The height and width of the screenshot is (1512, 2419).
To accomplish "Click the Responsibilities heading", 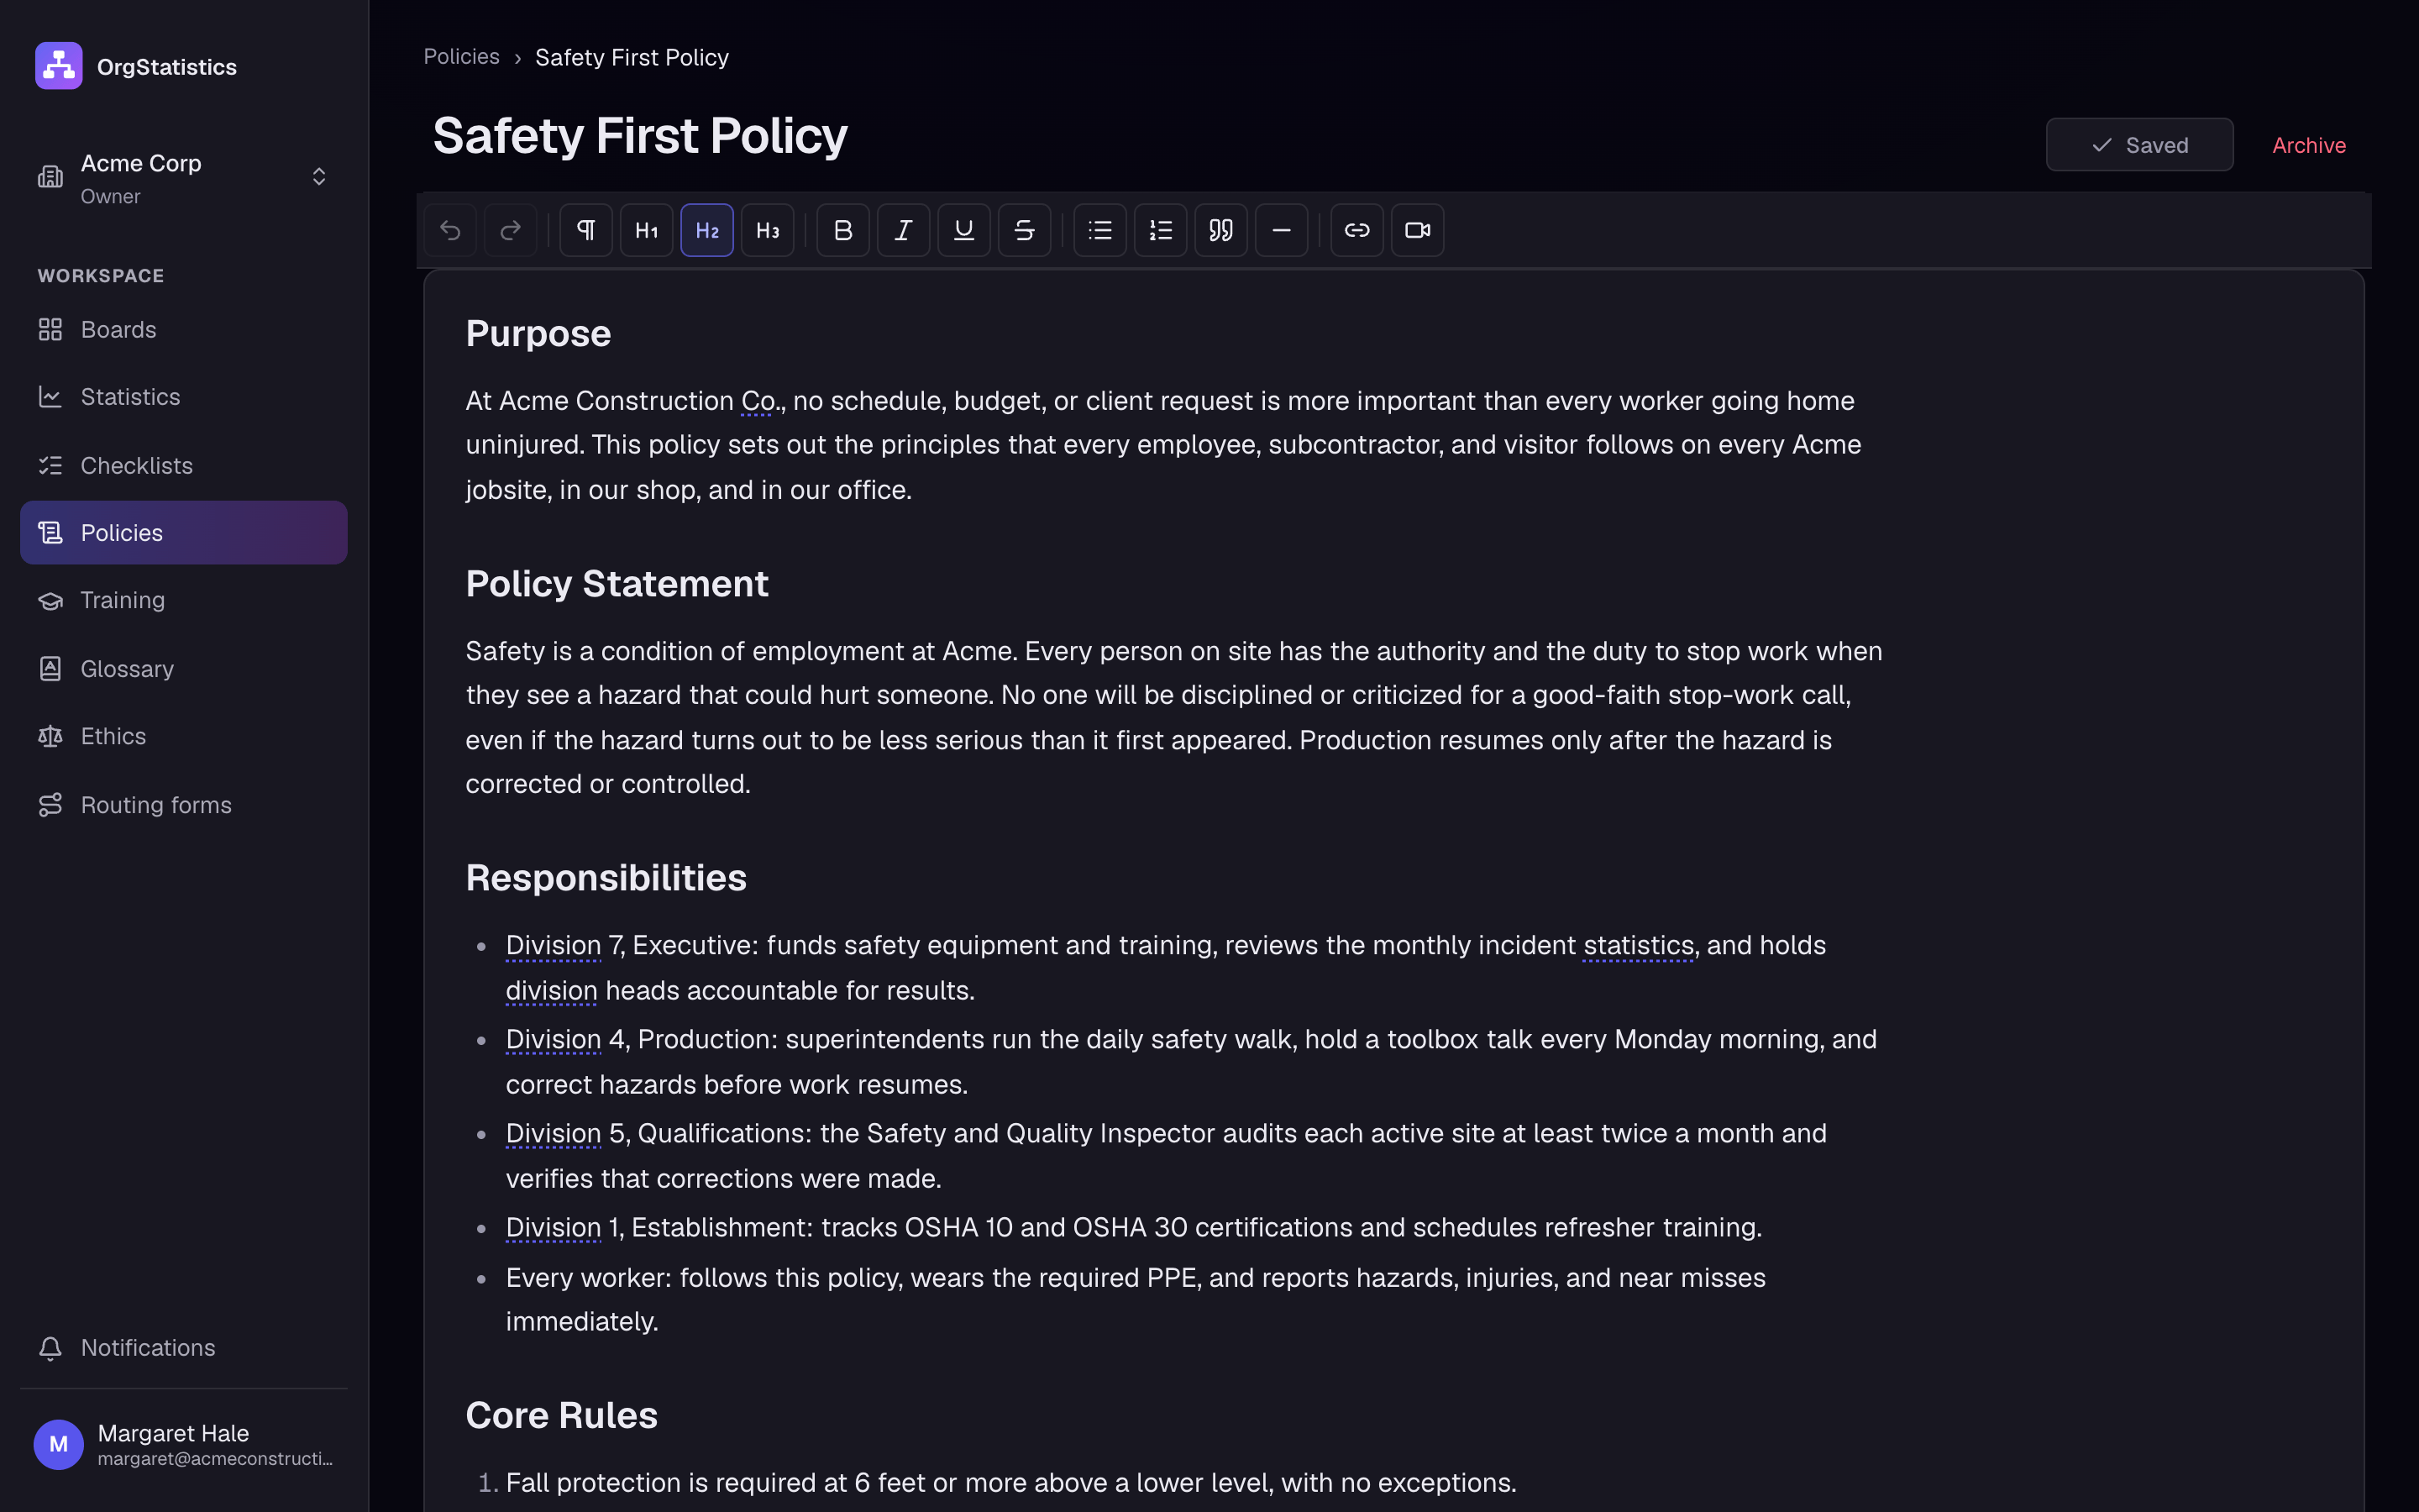I will pyautogui.click(x=606, y=878).
